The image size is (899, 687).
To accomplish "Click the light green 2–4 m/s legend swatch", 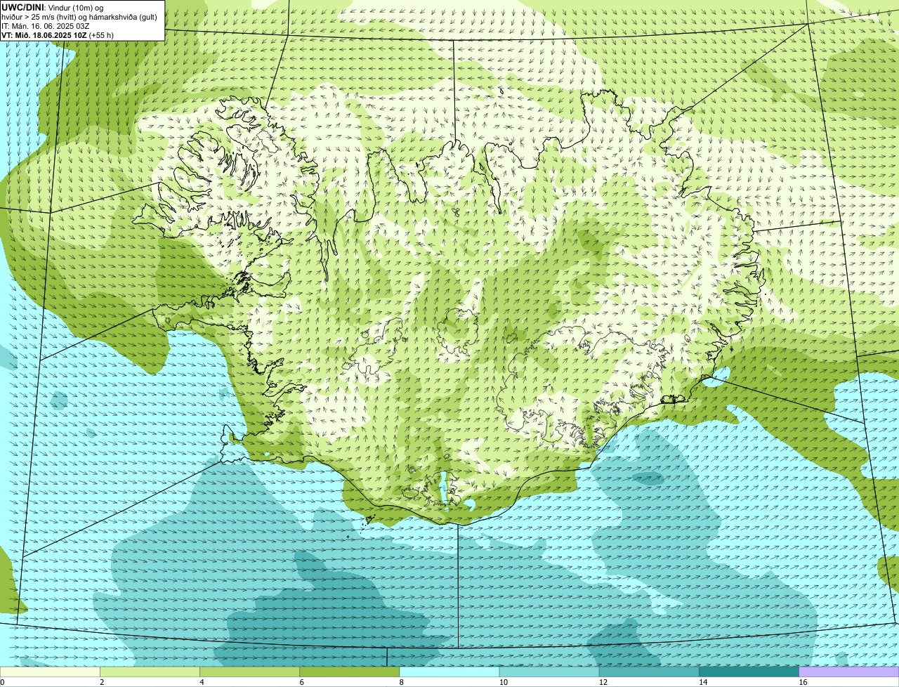I will [150, 672].
